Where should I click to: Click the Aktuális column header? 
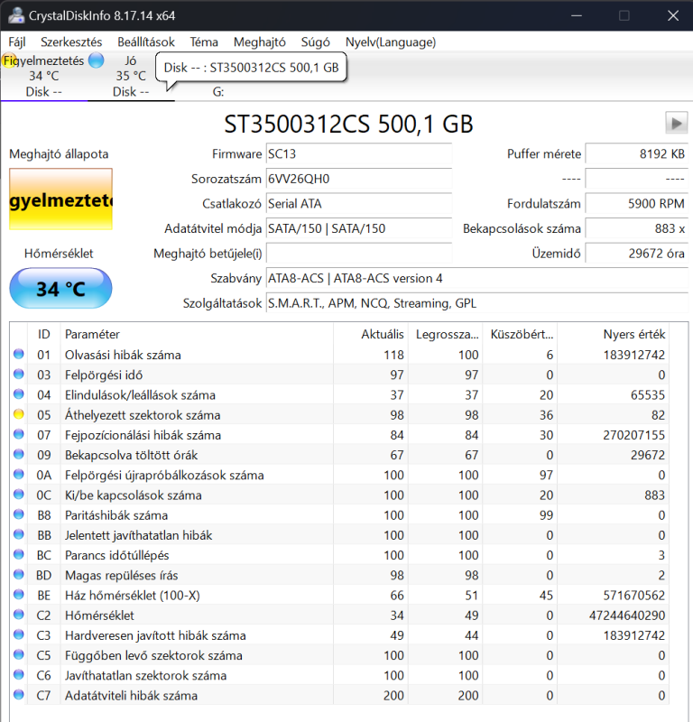coord(371,334)
